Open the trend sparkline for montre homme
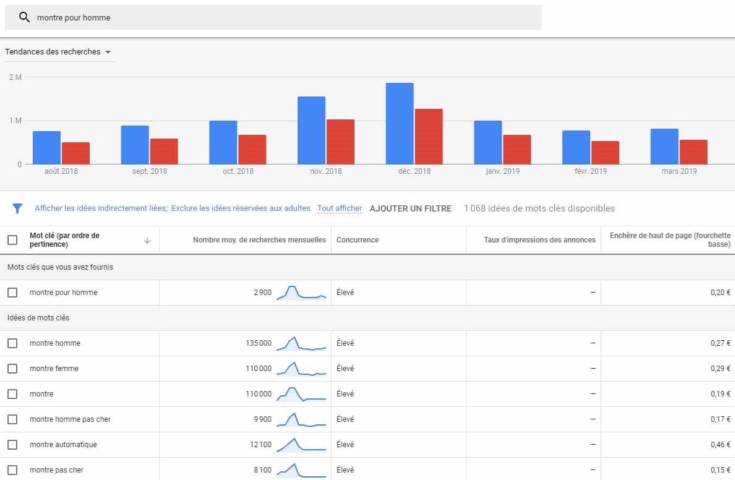This screenshot has width=735, height=480. click(301, 343)
